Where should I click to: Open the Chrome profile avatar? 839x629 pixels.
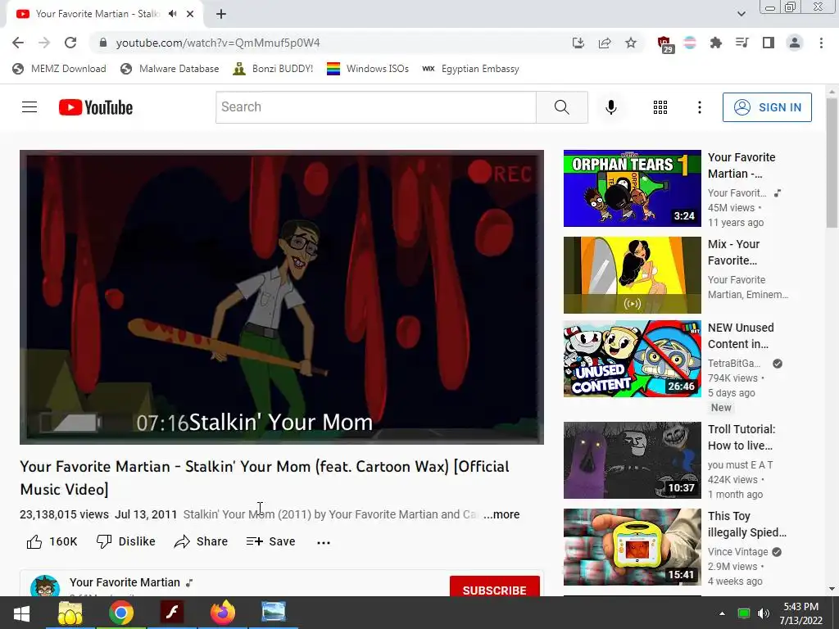(795, 43)
